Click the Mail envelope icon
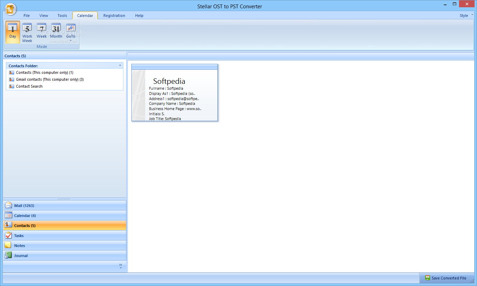 pyautogui.click(x=9, y=205)
